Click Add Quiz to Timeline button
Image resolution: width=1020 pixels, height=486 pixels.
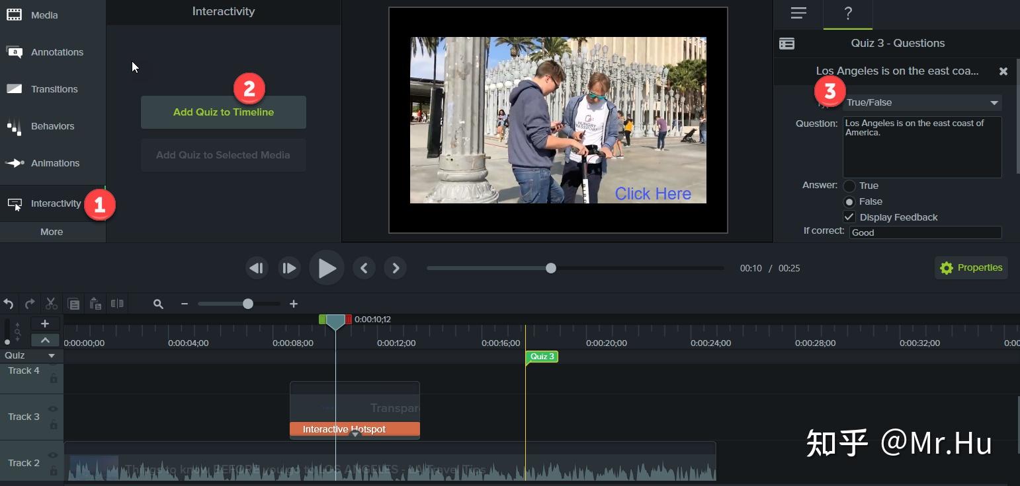224,112
